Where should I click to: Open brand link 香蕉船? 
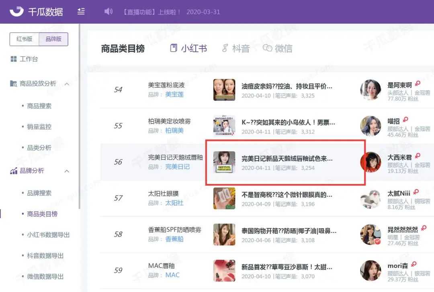click(174, 239)
